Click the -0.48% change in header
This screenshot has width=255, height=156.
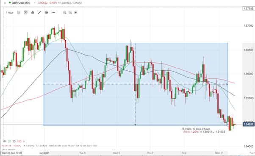pyautogui.click(x=53, y=3)
